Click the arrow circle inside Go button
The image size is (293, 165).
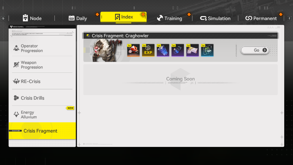(x=264, y=50)
